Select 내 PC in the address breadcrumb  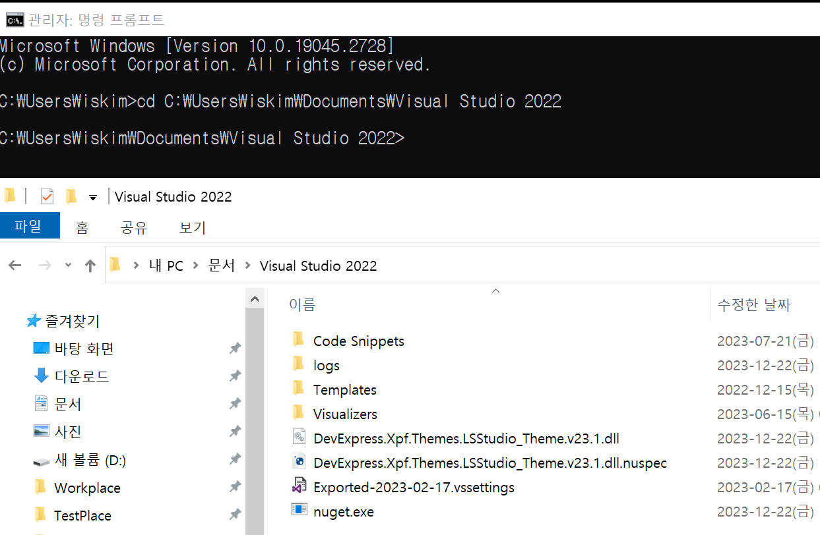(x=166, y=266)
